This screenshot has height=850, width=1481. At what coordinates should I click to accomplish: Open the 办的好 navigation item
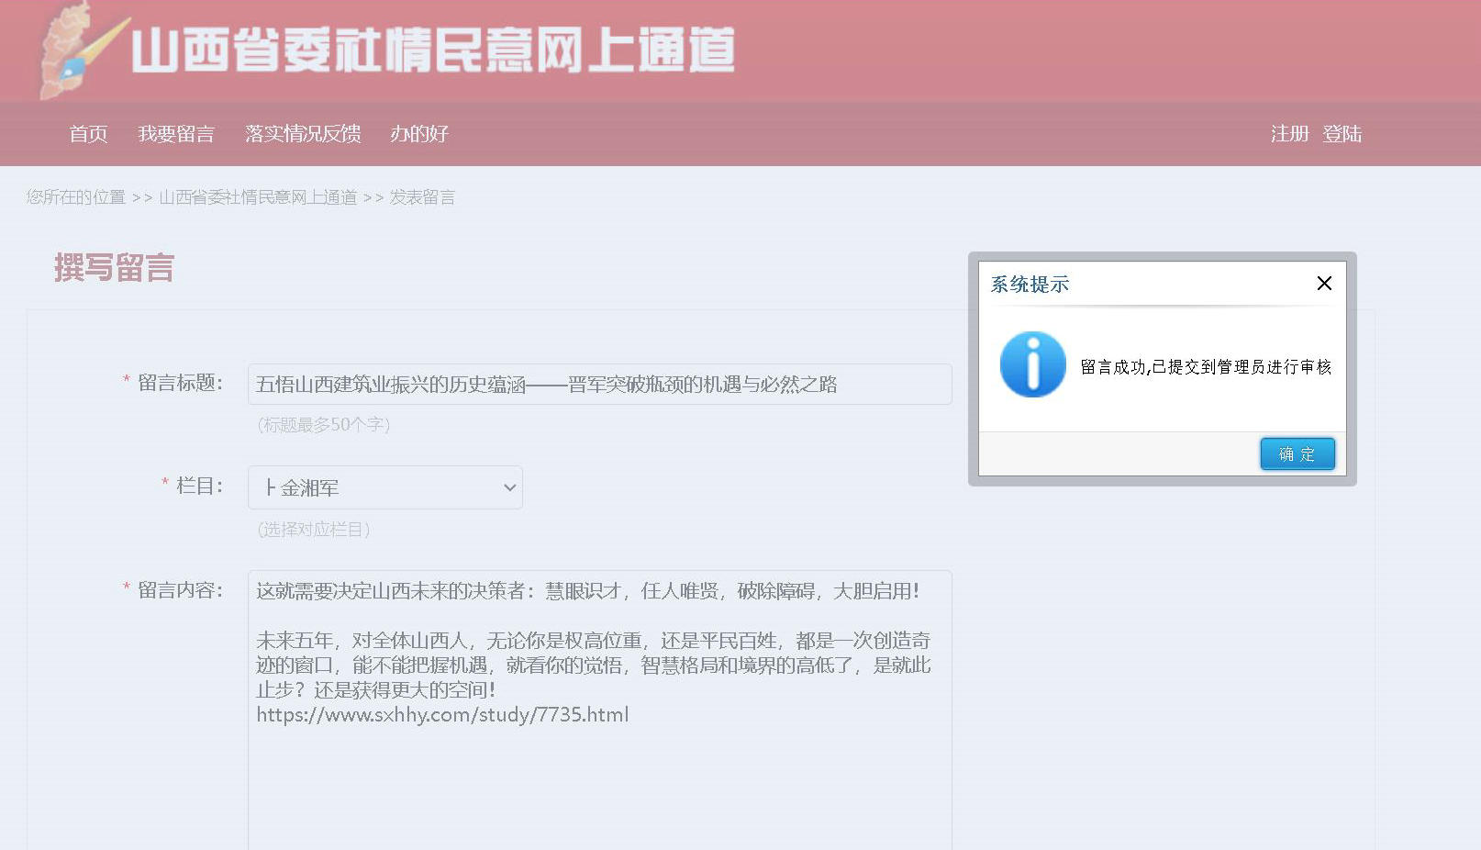(419, 134)
